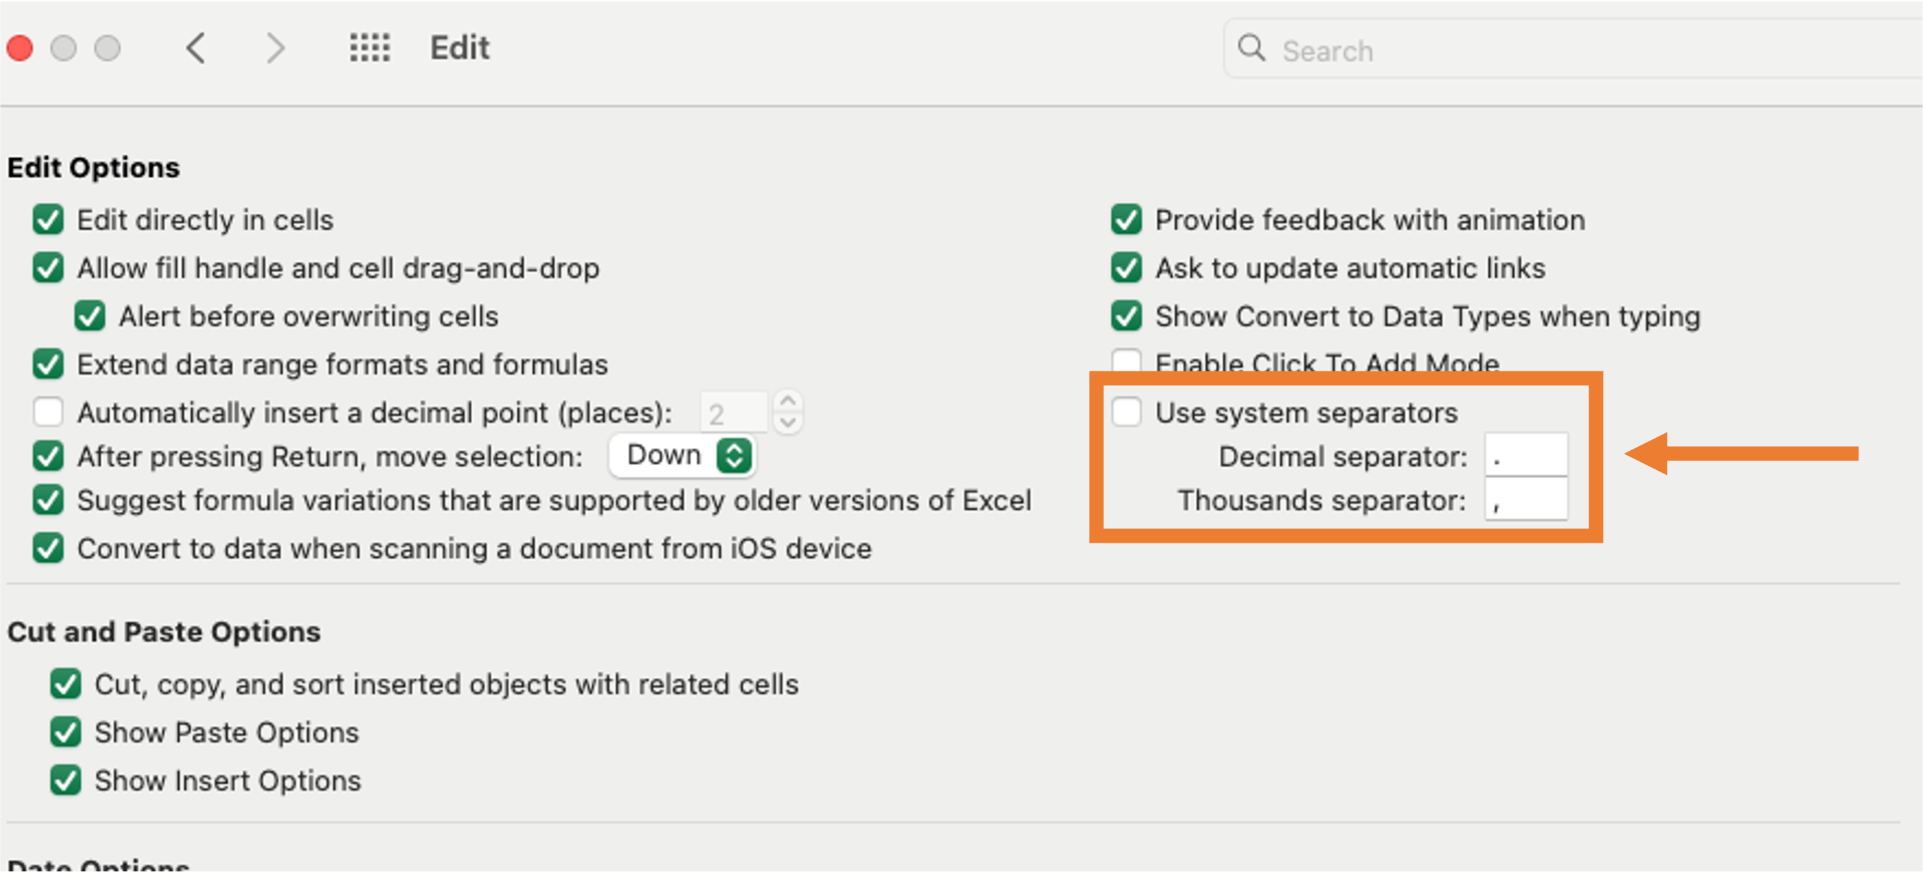This screenshot has width=1925, height=873.
Task: Open the move selection Down dropdown
Action: 683,455
